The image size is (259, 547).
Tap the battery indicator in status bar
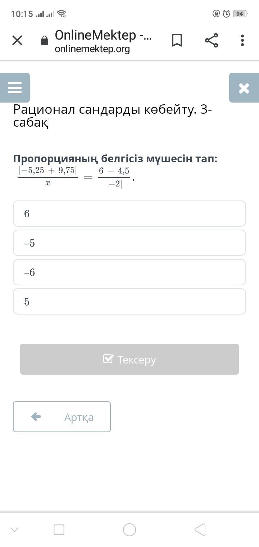point(240,14)
